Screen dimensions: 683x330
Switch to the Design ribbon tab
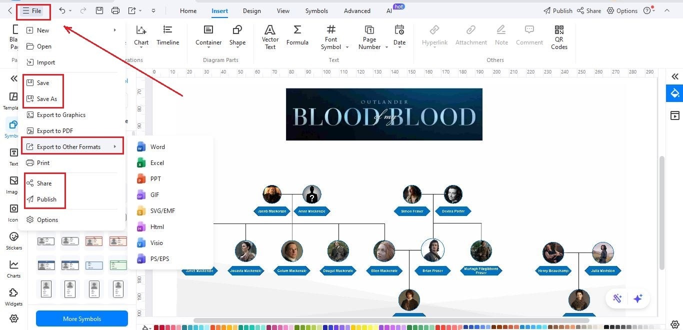pos(251,10)
